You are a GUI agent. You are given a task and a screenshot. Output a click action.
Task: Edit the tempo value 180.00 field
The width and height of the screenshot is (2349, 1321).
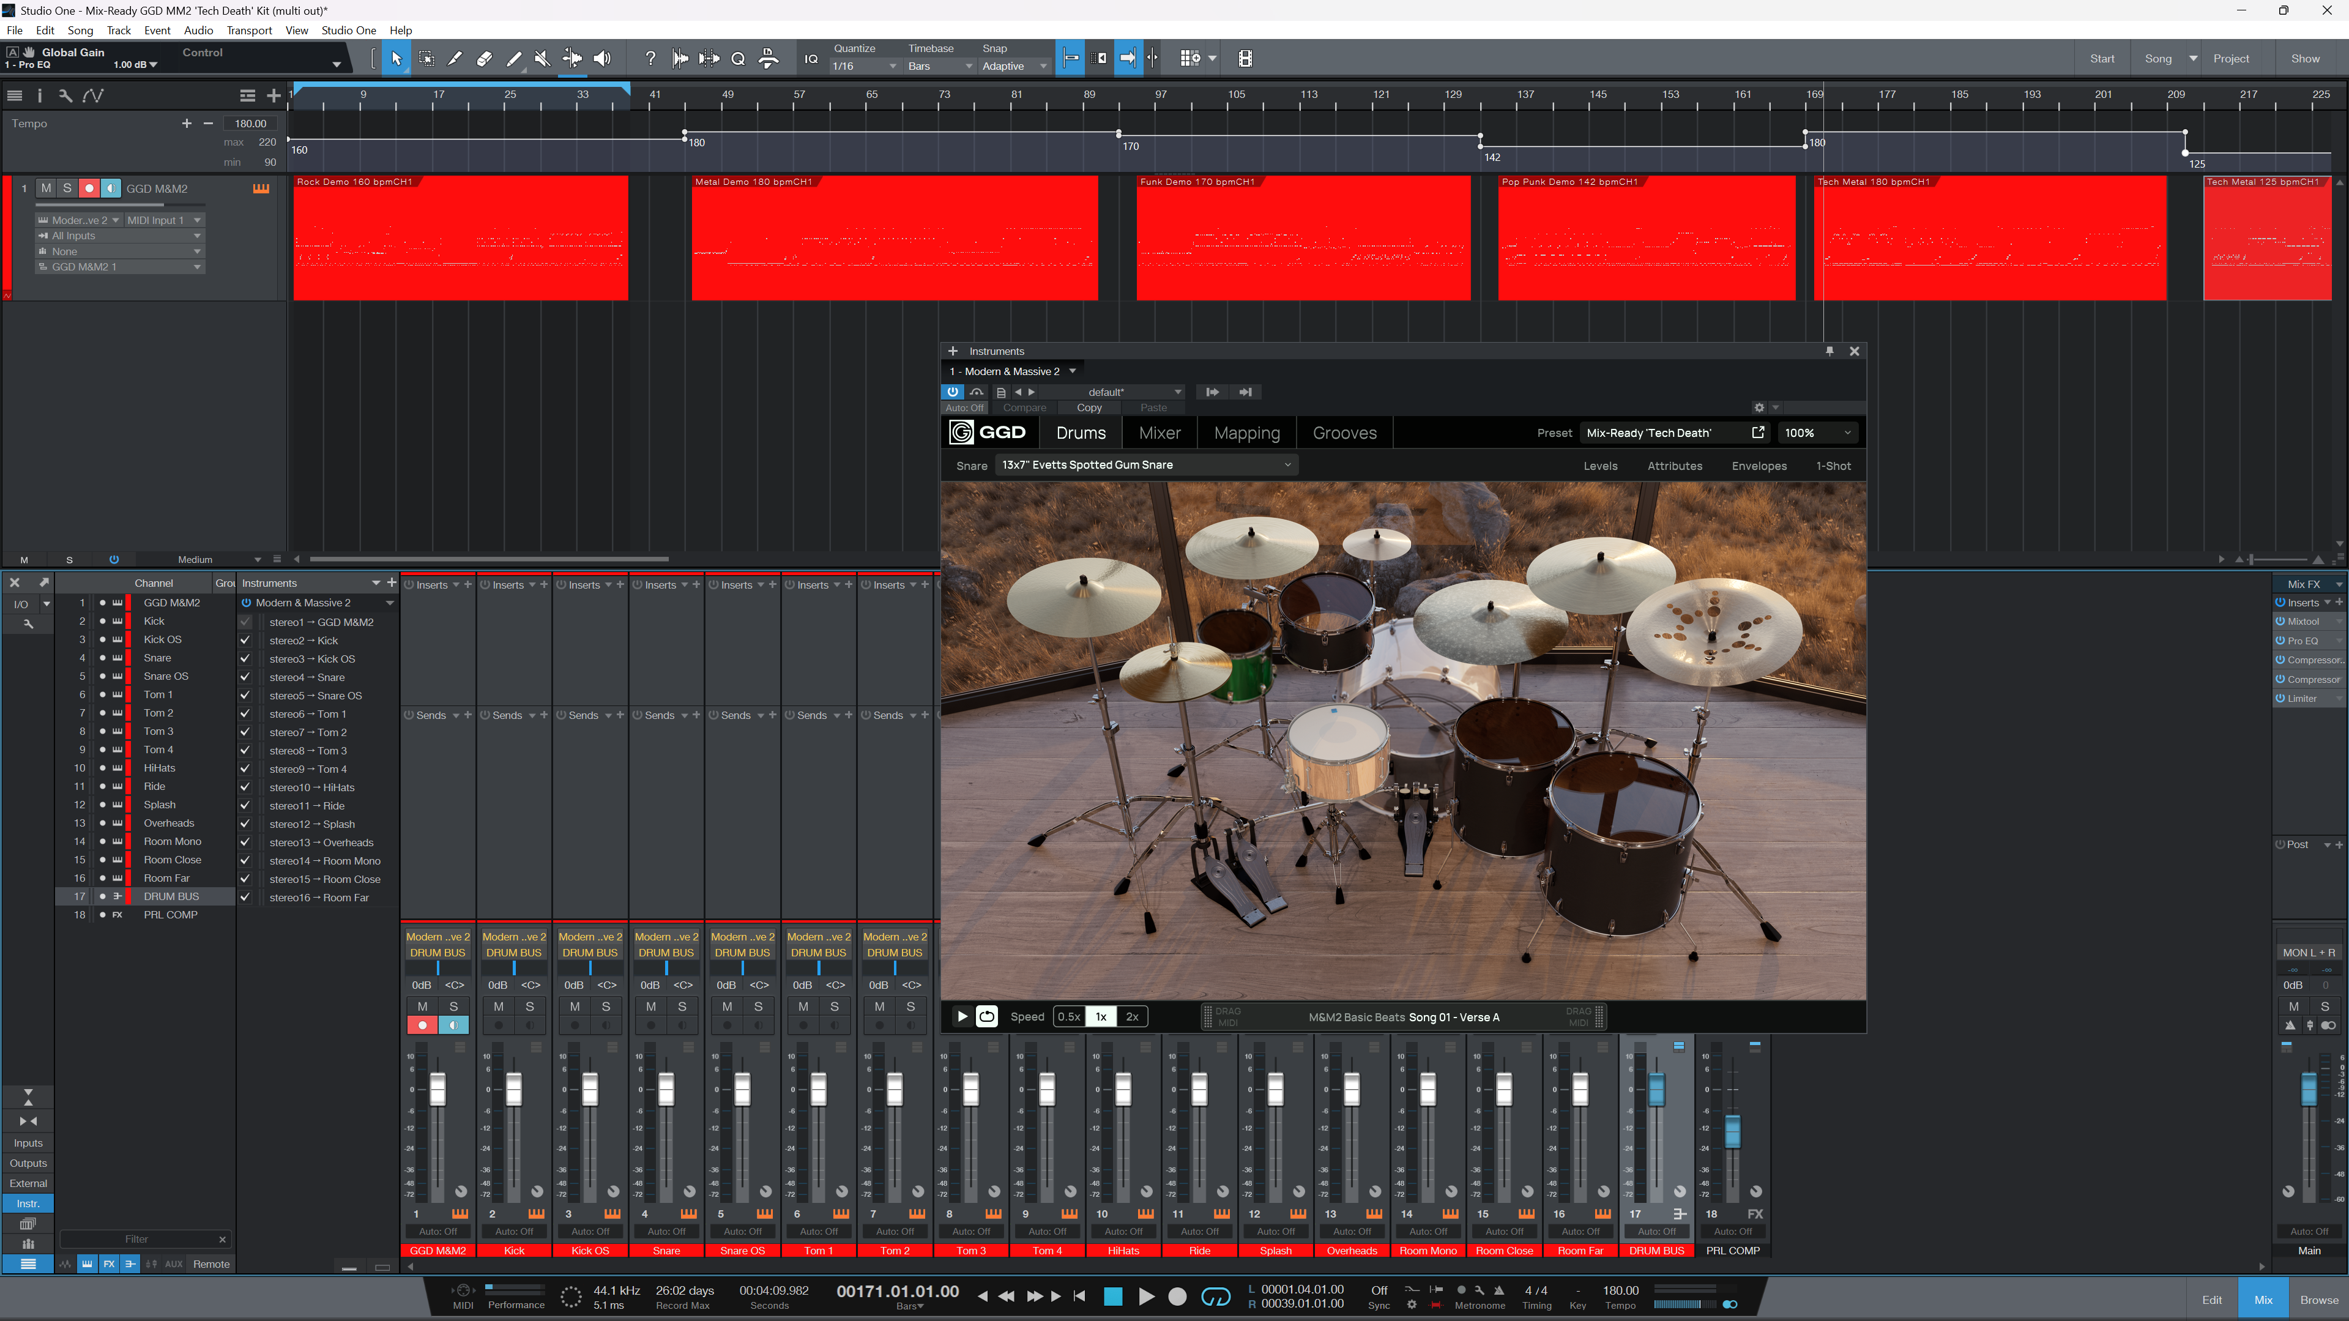pos(251,123)
